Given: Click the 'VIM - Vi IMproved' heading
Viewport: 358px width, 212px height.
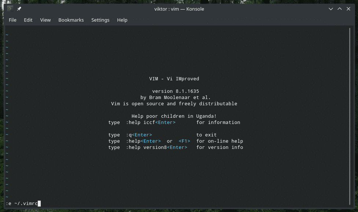Looking at the screenshot, I should point(174,78).
